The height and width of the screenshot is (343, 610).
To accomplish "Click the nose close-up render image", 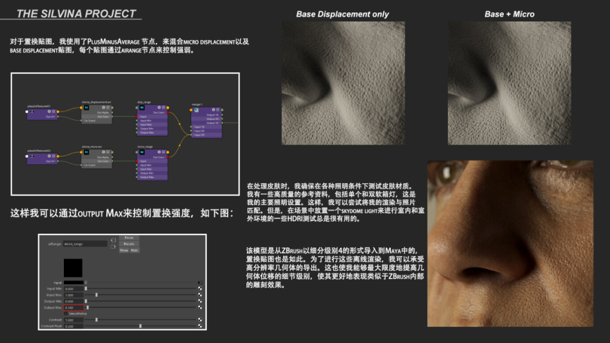I will tap(511, 244).
